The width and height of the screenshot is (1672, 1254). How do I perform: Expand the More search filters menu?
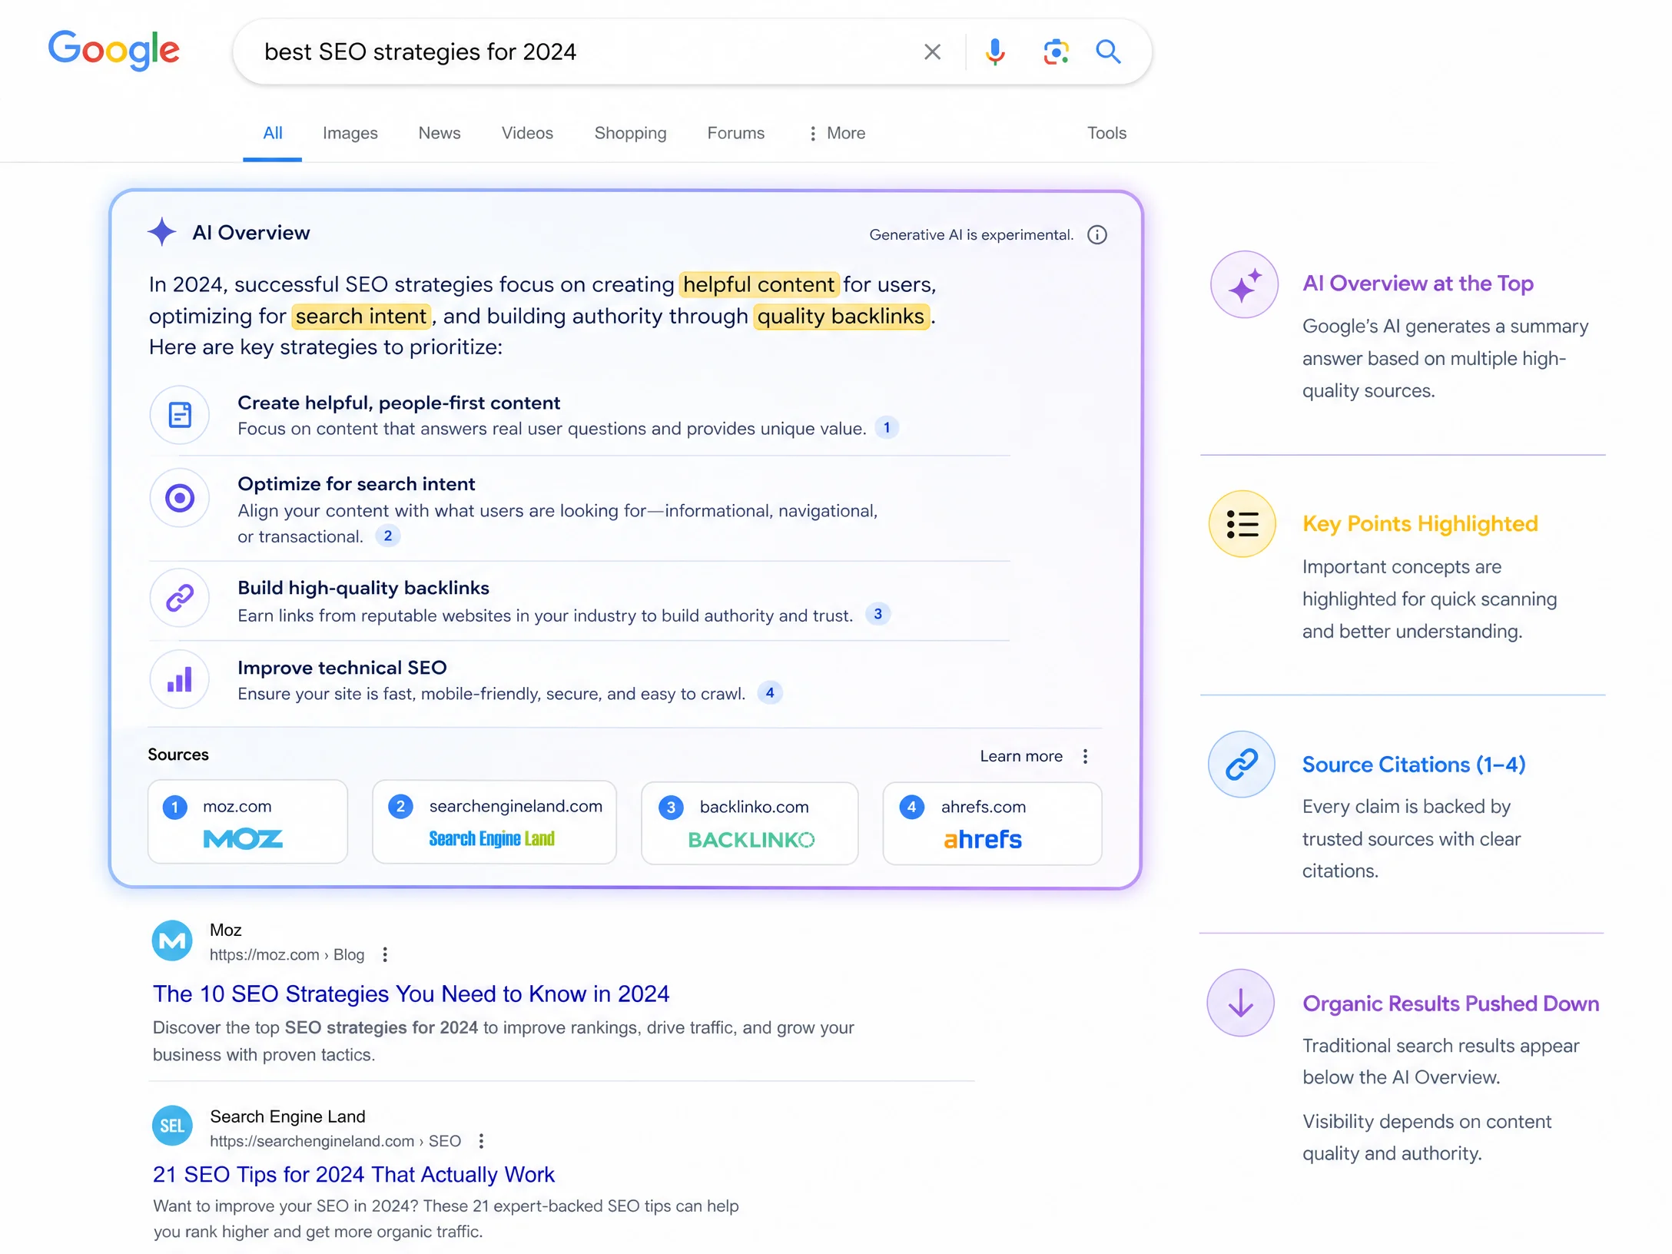[x=837, y=133]
